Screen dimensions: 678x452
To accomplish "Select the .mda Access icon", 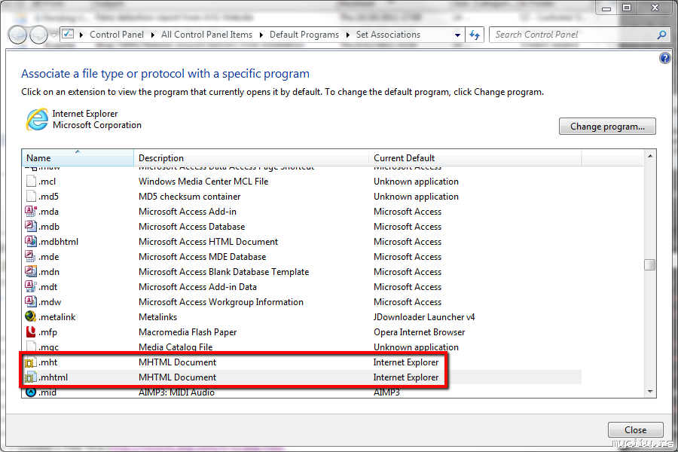I will click(30, 211).
